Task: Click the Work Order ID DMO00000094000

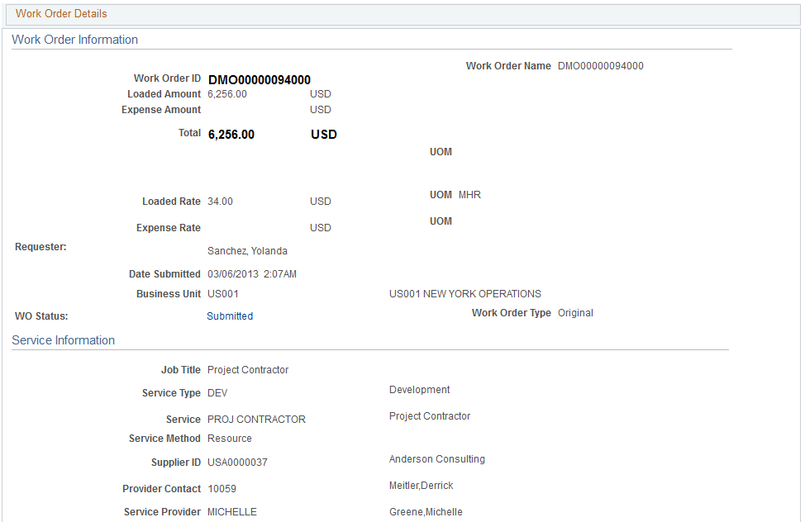Action: 259,79
